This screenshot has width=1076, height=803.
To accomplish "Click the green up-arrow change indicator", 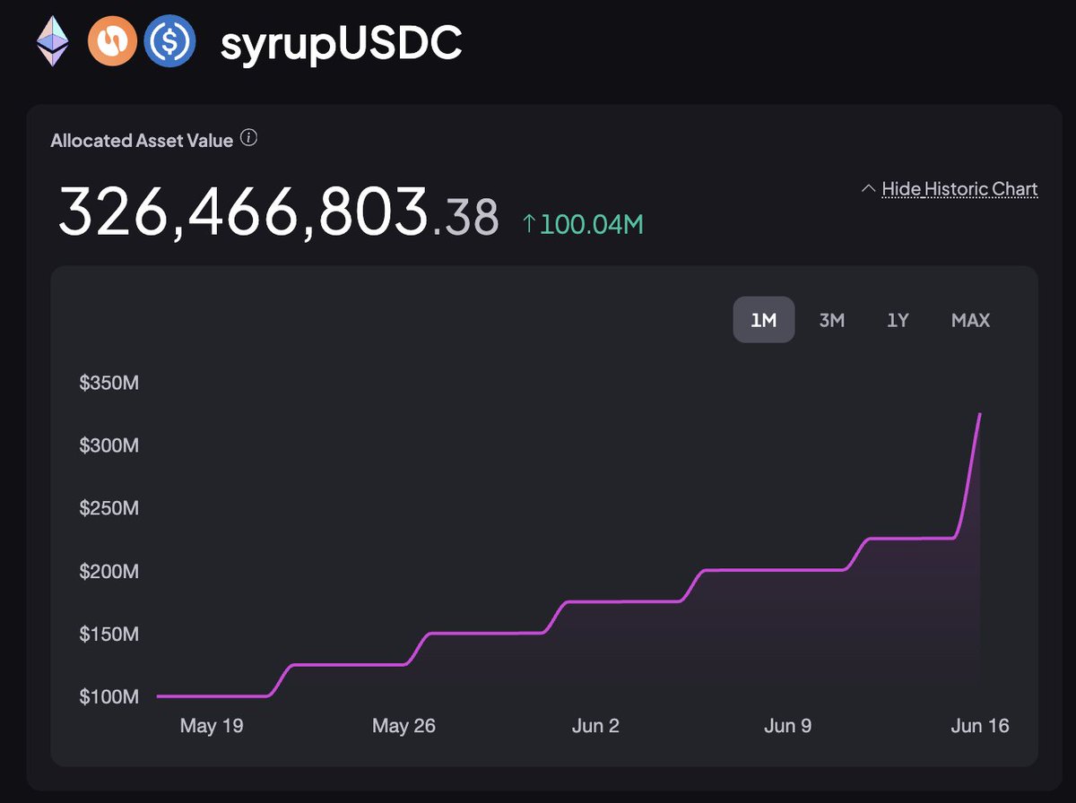I will (529, 223).
